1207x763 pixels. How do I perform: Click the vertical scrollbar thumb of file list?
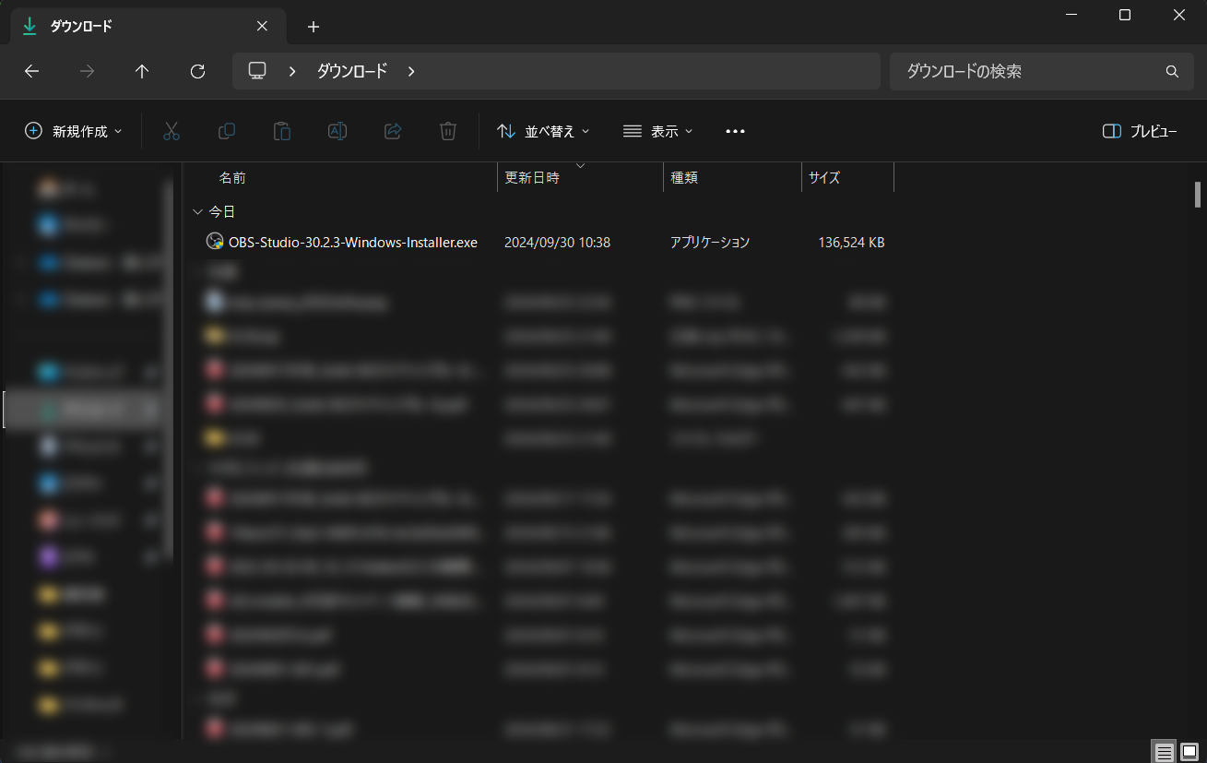pos(1198,195)
